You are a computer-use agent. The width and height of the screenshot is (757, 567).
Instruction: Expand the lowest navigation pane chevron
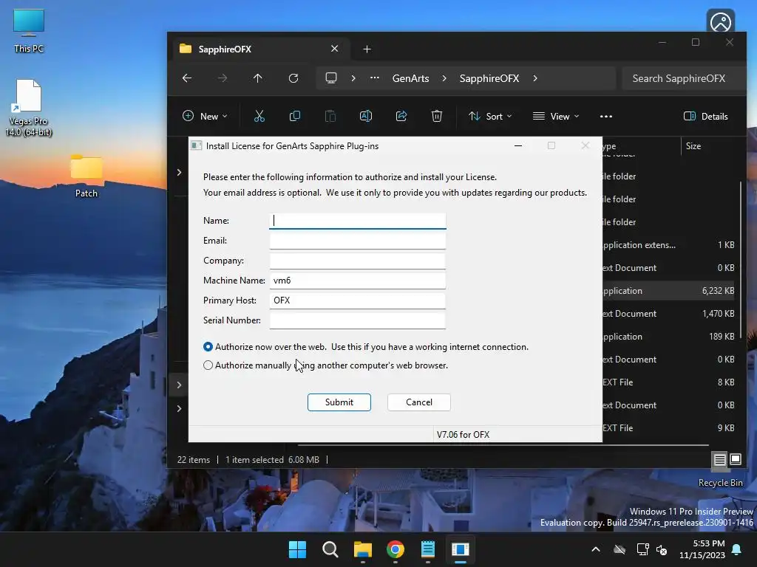click(179, 408)
